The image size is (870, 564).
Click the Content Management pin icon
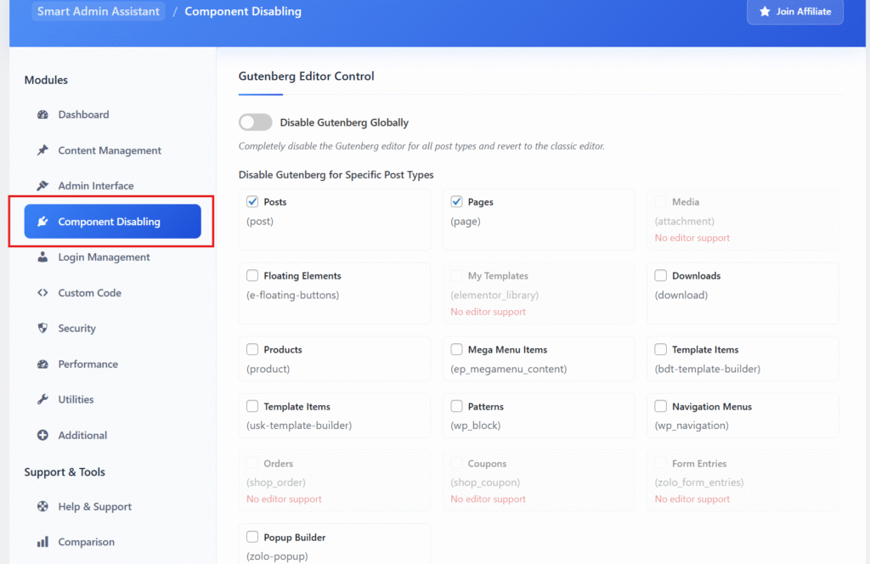(x=42, y=150)
